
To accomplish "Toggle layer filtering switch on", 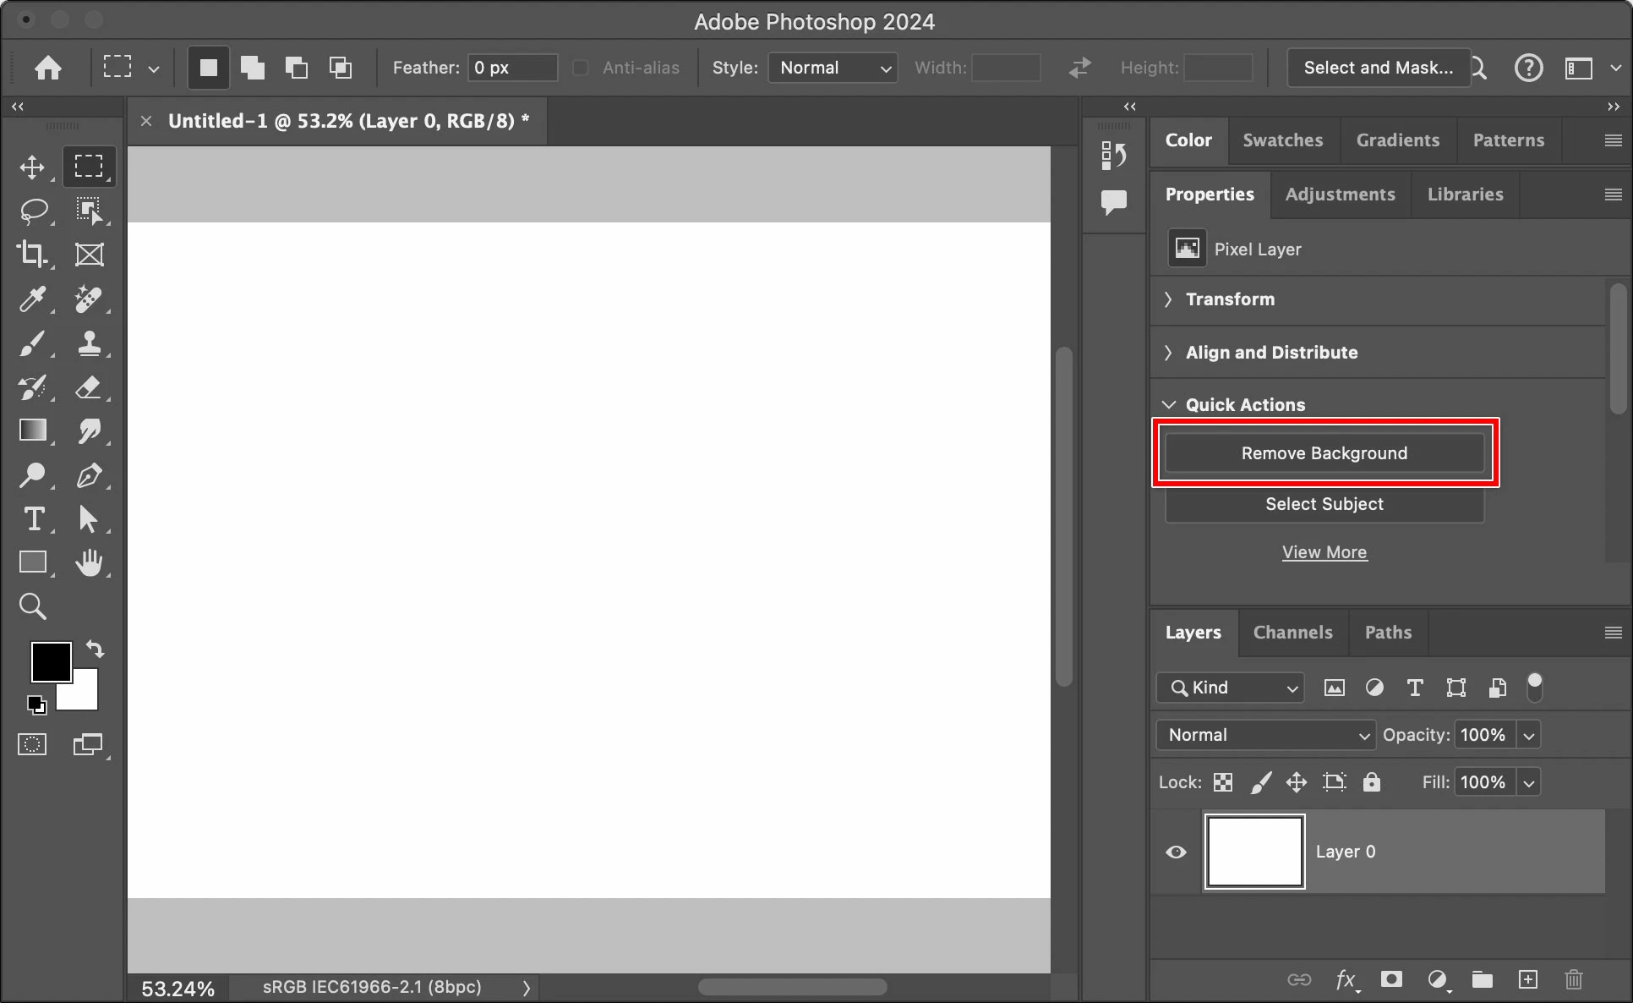I will coord(1534,687).
